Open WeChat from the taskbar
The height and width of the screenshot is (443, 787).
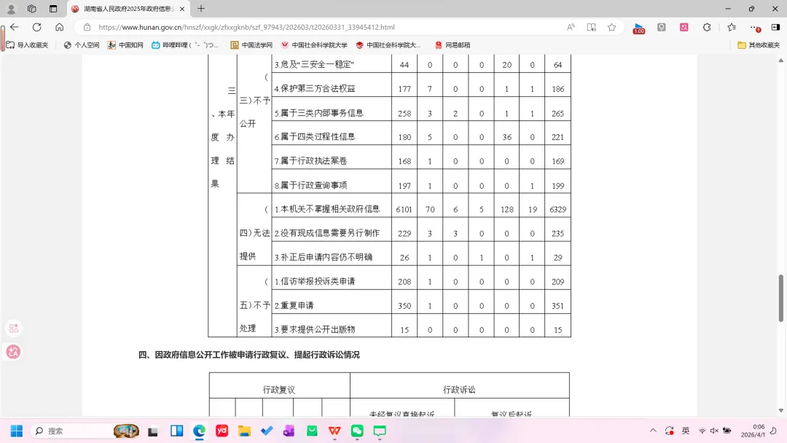point(357,431)
